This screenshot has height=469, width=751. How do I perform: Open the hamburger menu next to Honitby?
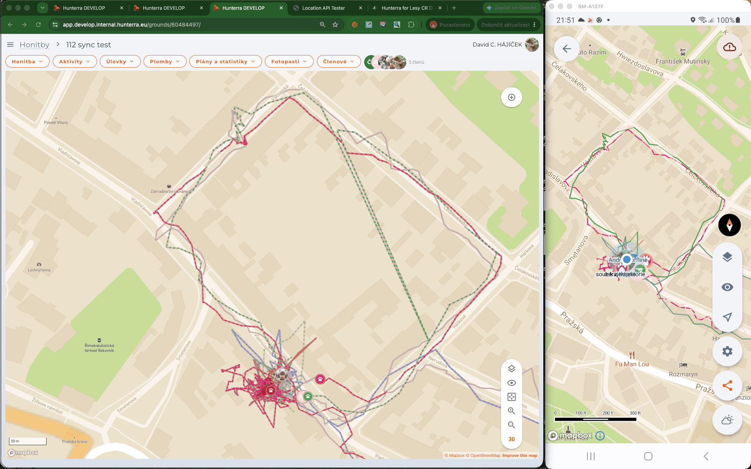(x=10, y=45)
